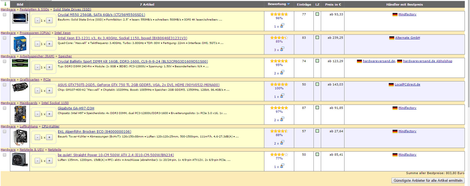Decrease quantity of Crucial Ballistix with minus
Screen dimensions: 470x186
[37, 67]
